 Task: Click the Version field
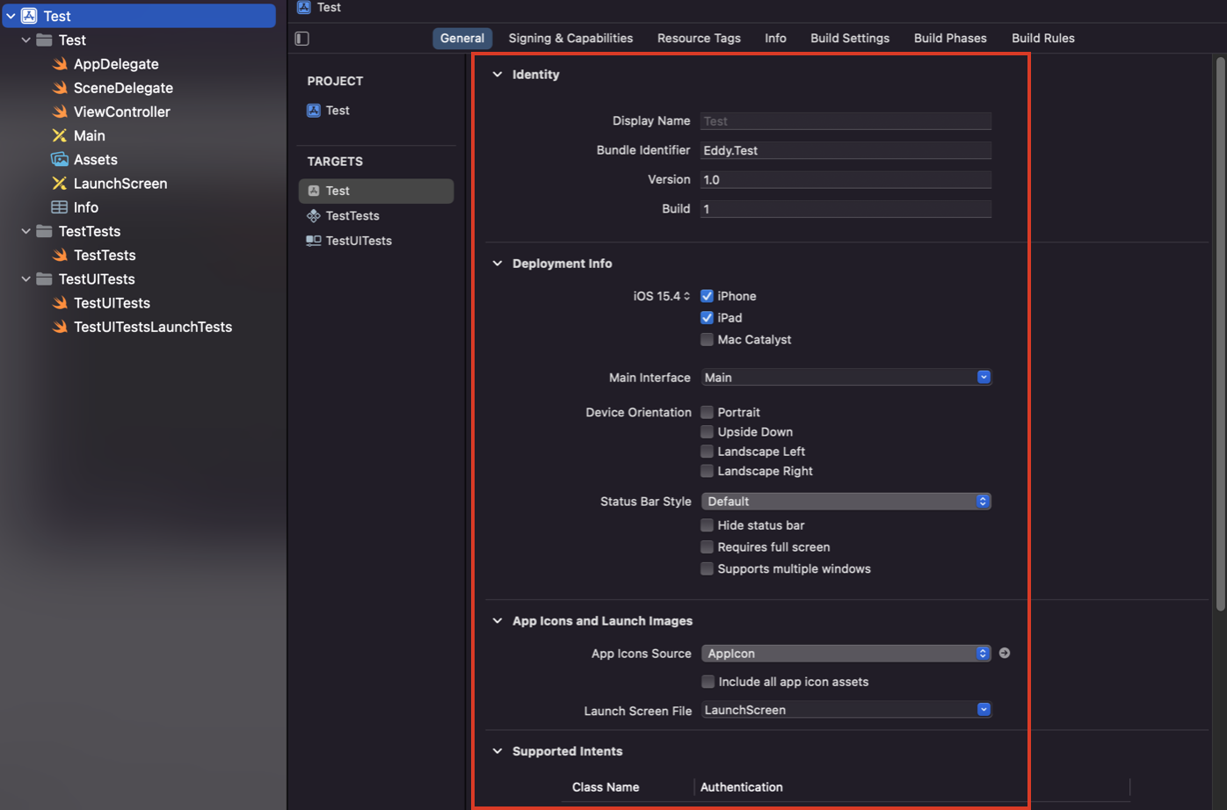[846, 179]
